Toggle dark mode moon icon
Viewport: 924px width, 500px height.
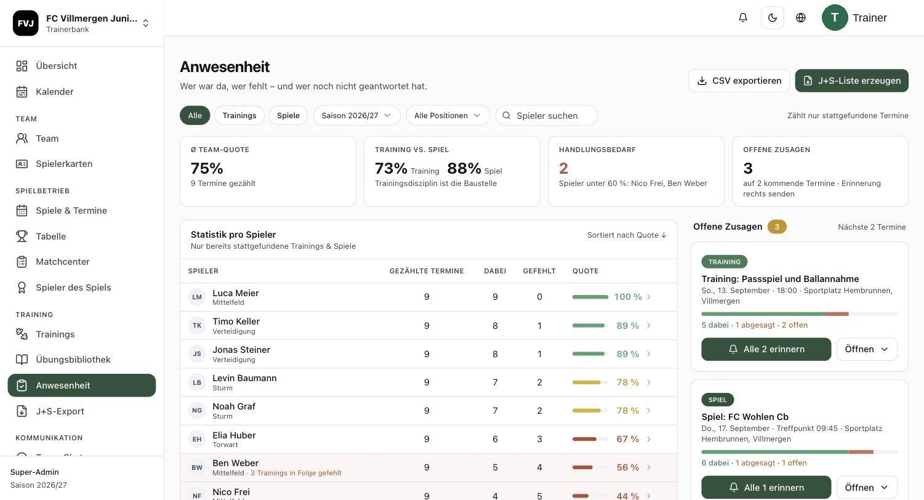click(x=773, y=18)
